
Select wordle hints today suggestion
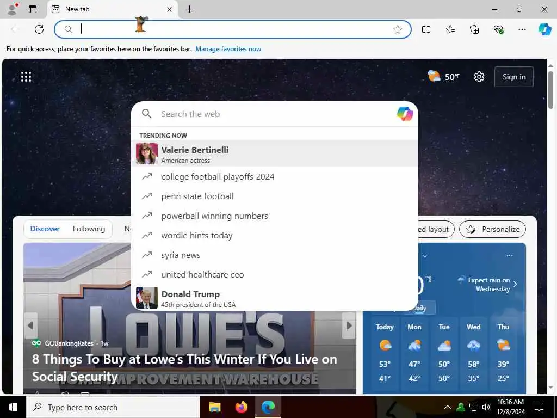[275, 235]
